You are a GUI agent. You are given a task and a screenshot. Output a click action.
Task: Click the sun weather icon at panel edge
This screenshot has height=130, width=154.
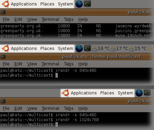coord(150,49)
